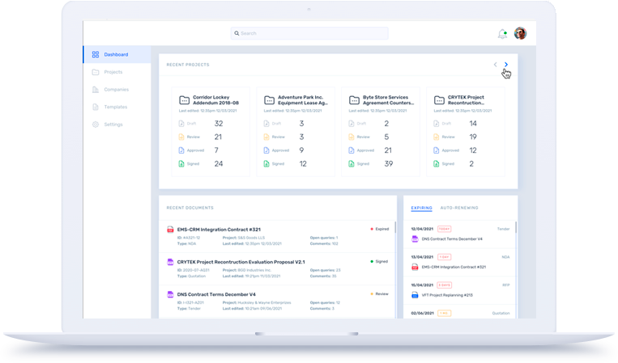Go to previous recent projects page

[x=495, y=65]
